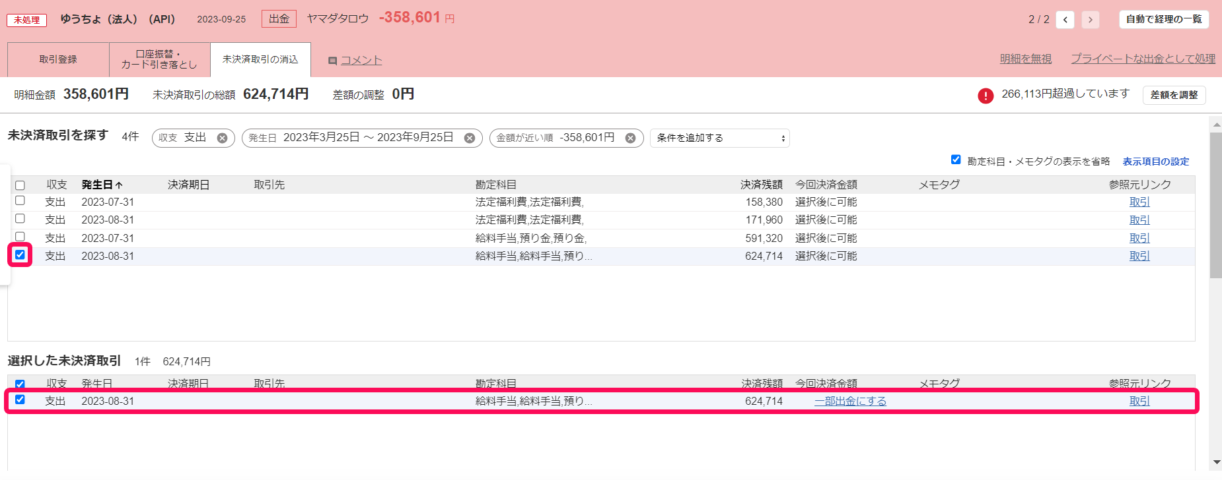1222x480 pixels.
Task: Open 取引 link for 158,380 row
Action: pos(1139,202)
